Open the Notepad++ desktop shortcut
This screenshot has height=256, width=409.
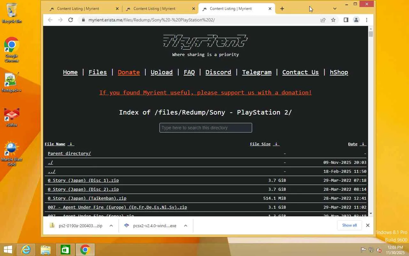[x=12, y=83]
